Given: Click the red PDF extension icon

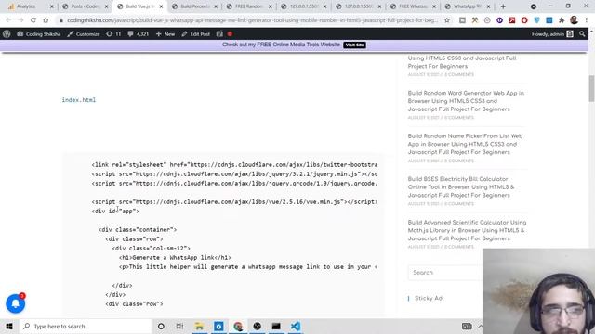Looking at the screenshot, I should click(512, 20).
